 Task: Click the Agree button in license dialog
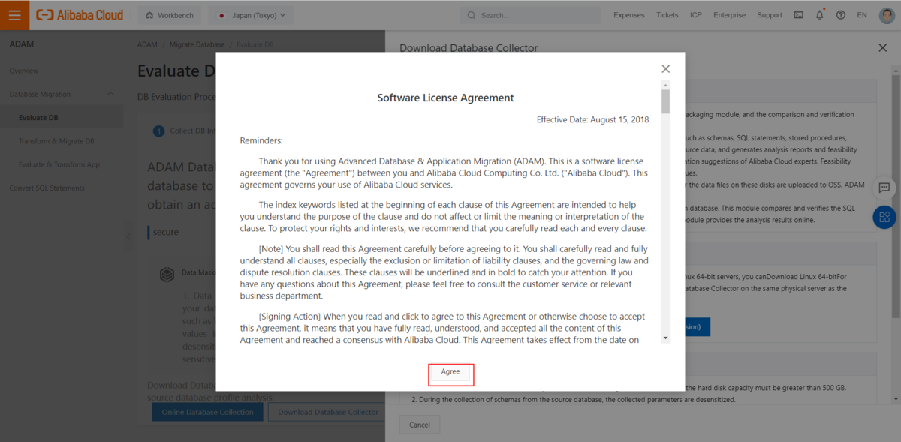coord(450,372)
